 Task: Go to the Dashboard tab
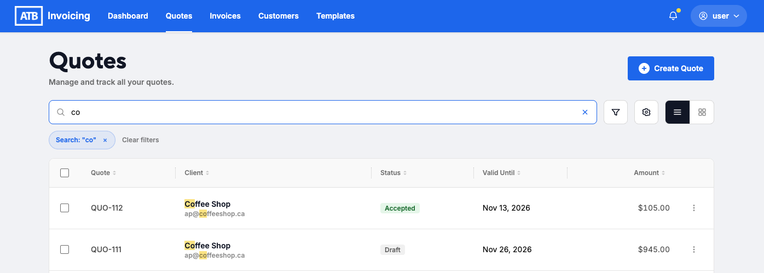click(x=128, y=16)
